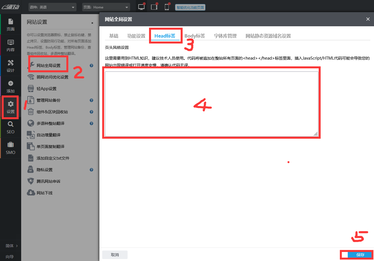Viewport: 374px width, 261px height.
Task: Click 智能优化当前页面 button
Action: (x=190, y=7)
